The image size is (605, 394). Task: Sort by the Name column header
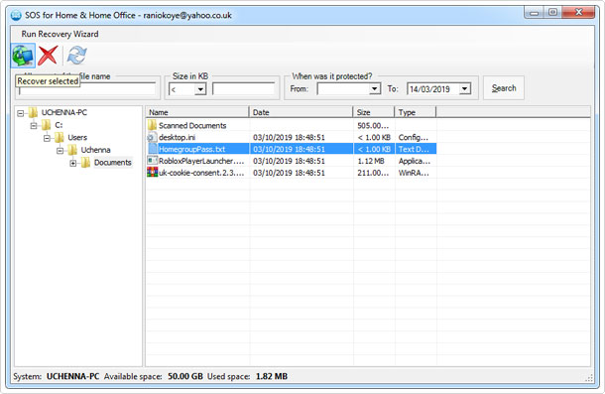[197, 112]
